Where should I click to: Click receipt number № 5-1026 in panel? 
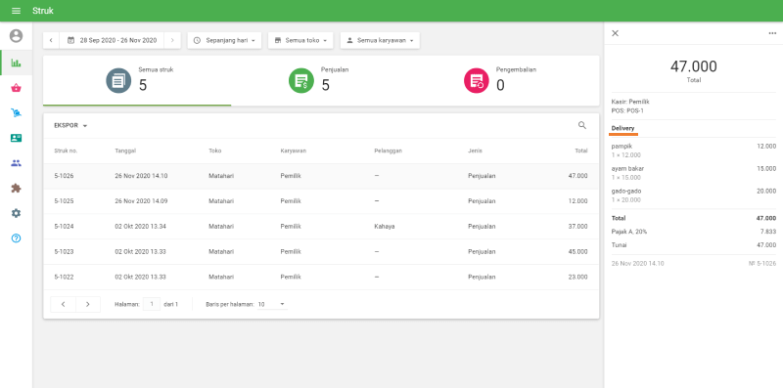(762, 263)
